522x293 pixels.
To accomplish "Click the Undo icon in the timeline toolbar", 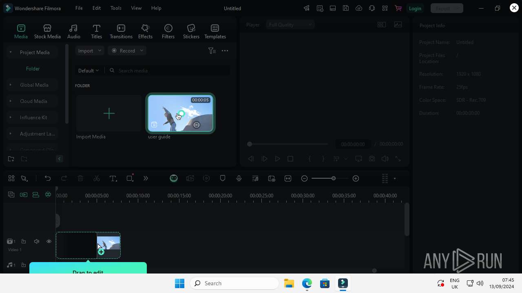I will [x=48, y=178].
